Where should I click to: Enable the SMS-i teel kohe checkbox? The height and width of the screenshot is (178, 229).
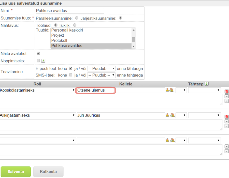point(71,75)
